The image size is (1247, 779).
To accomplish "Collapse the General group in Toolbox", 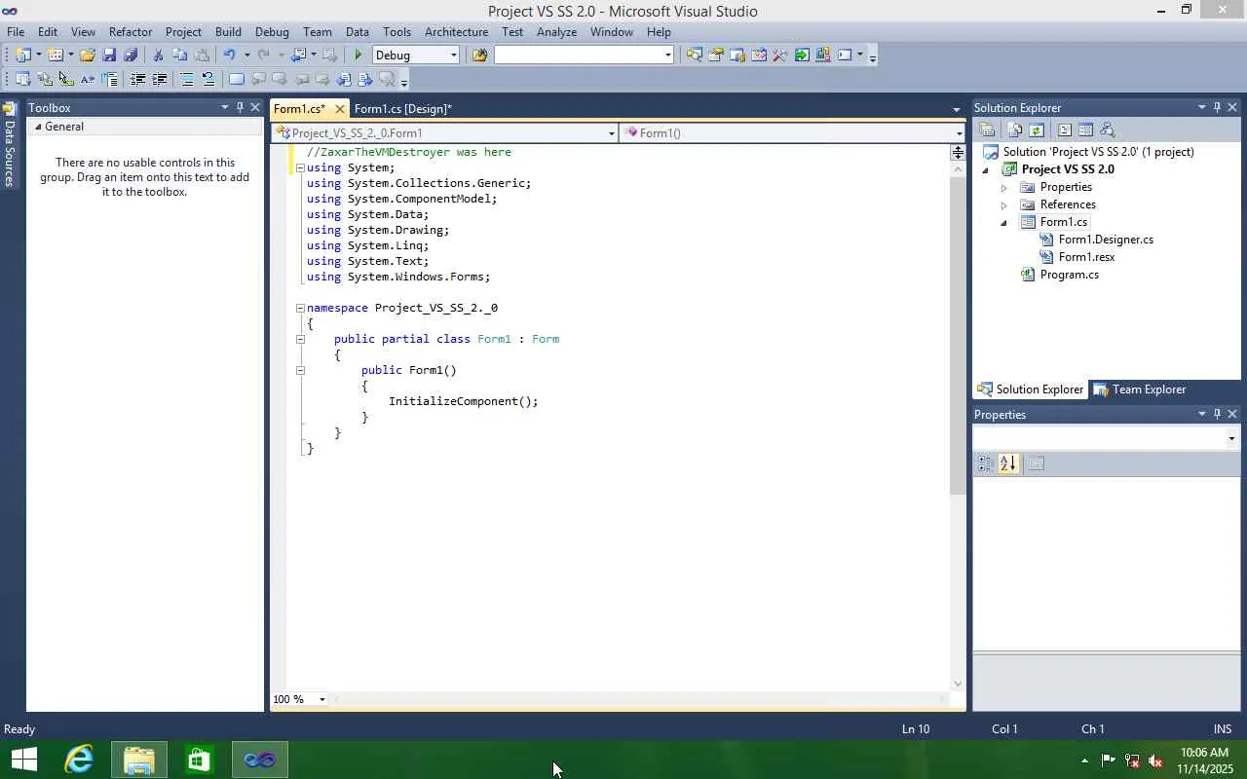I will pyautogui.click(x=38, y=127).
